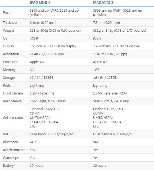Click the IPAD MINI 3 column header
Image resolution: width=154 pixels, height=170 pixels.
(x=103, y=2)
